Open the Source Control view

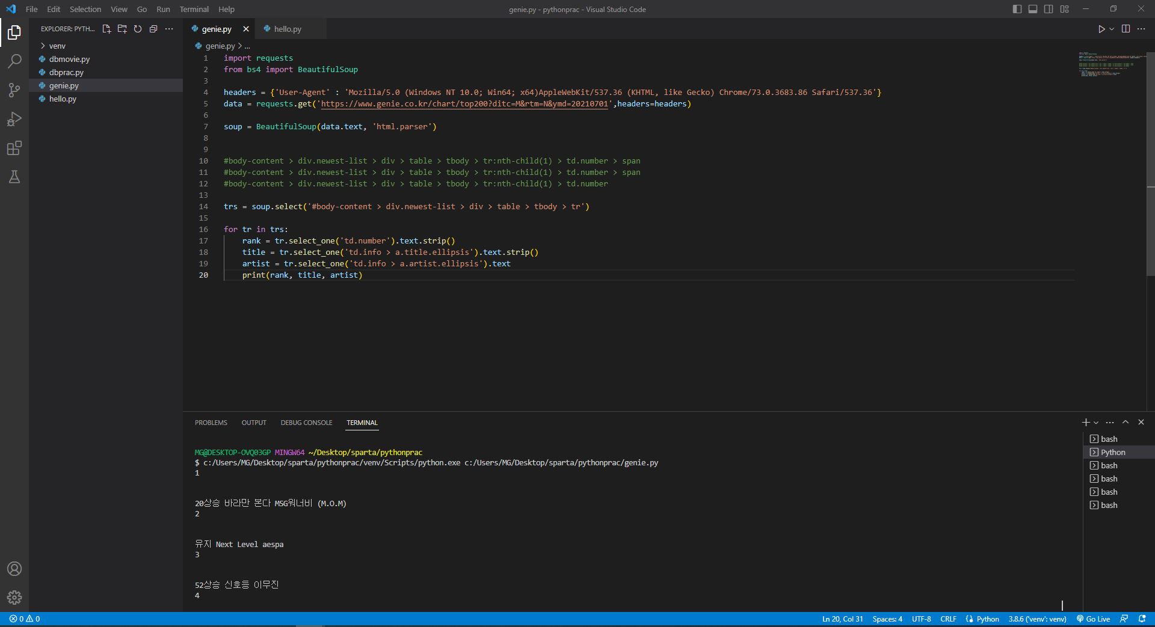pyautogui.click(x=14, y=90)
